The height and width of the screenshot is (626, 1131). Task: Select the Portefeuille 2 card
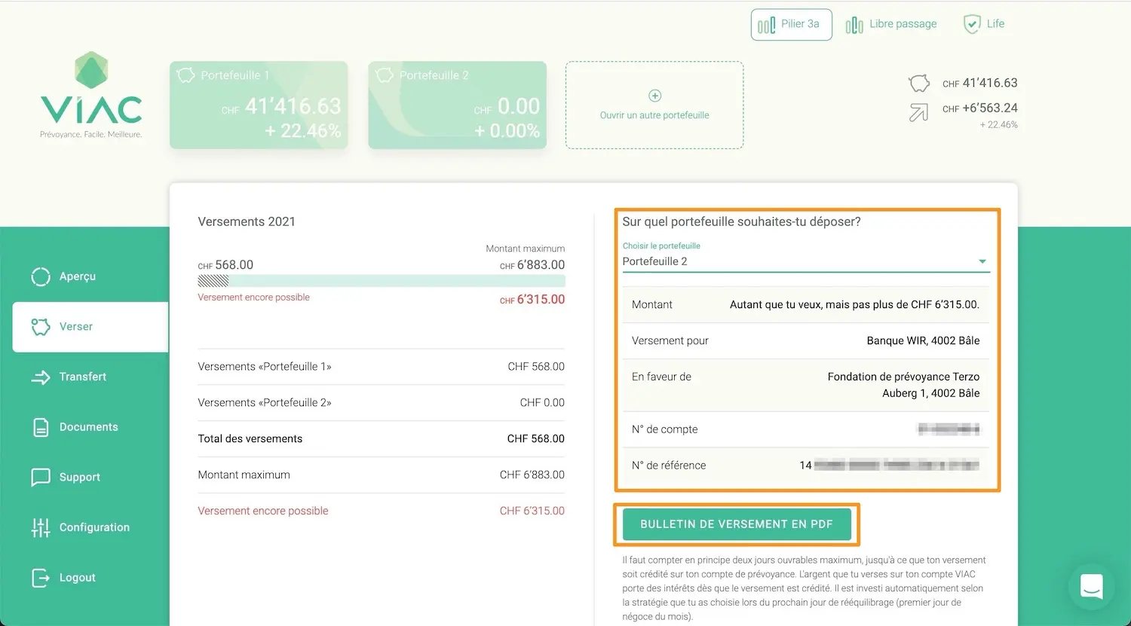[457, 105]
